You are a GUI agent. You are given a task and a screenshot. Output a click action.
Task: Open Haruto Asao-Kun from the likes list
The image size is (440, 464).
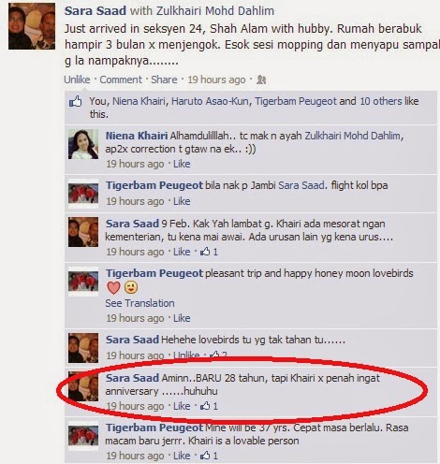tap(211, 101)
